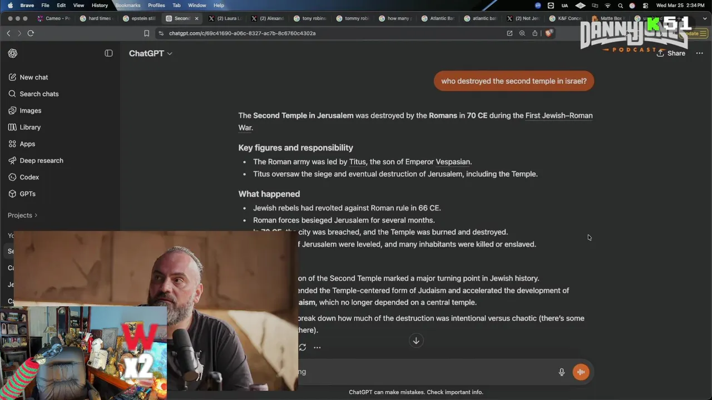Viewport: 712px width, 400px height.
Task: Switch to the (2) Laura X tab
Action: (225, 18)
